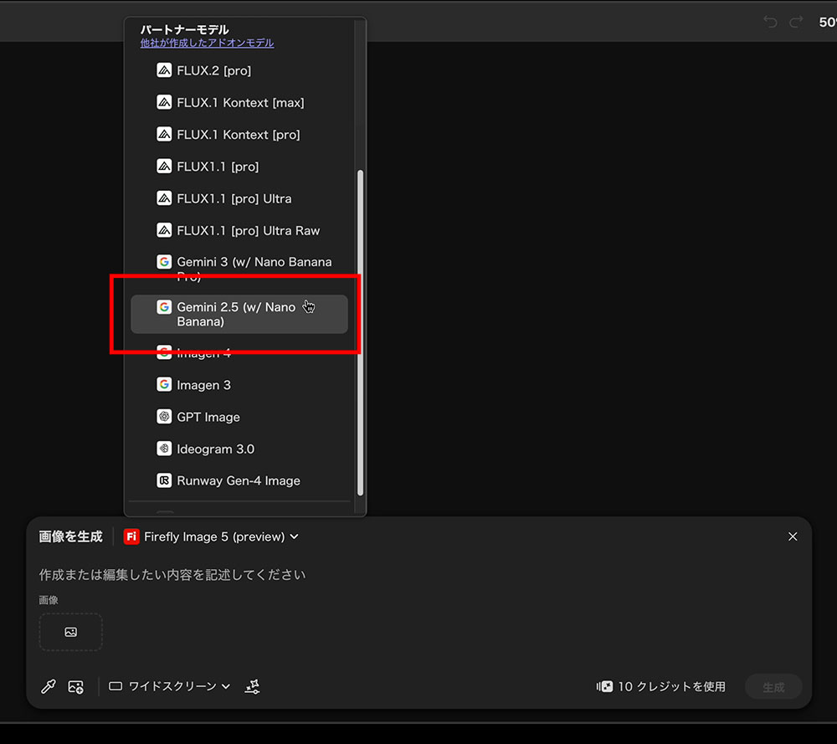Choose FLUX1.1 [pro] Ultra model
837x744 pixels.
[239, 198]
